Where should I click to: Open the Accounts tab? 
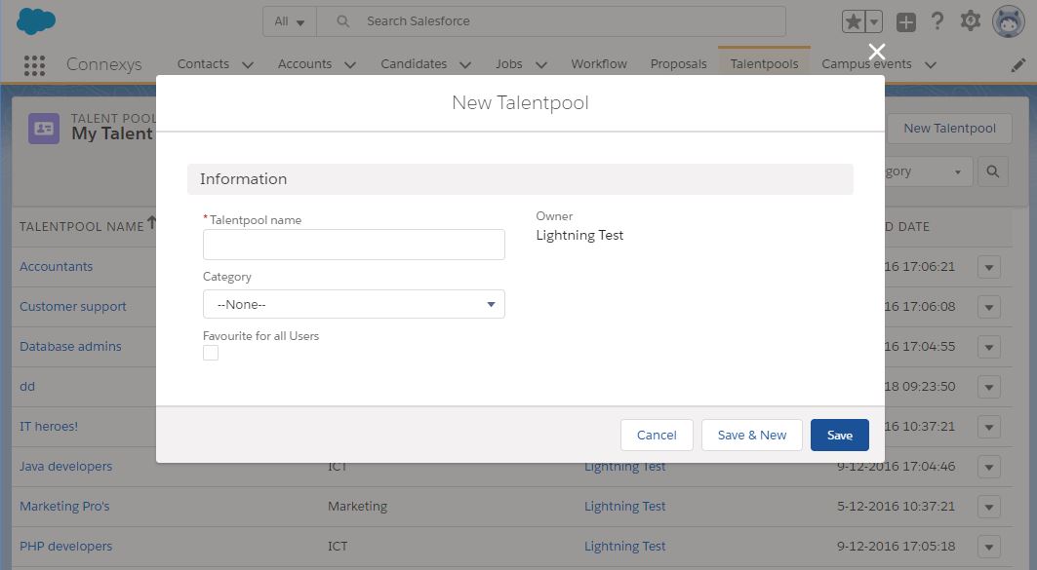click(305, 64)
